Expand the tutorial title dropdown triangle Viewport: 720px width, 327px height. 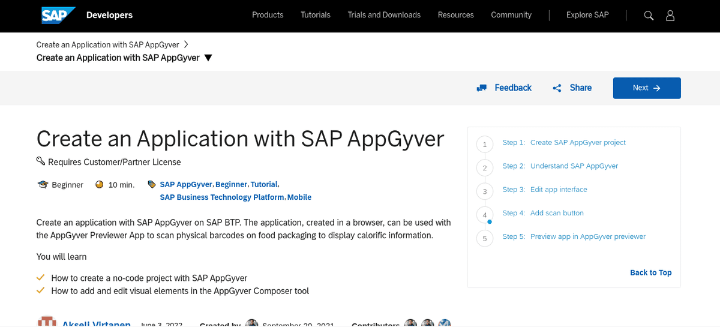pyautogui.click(x=208, y=58)
